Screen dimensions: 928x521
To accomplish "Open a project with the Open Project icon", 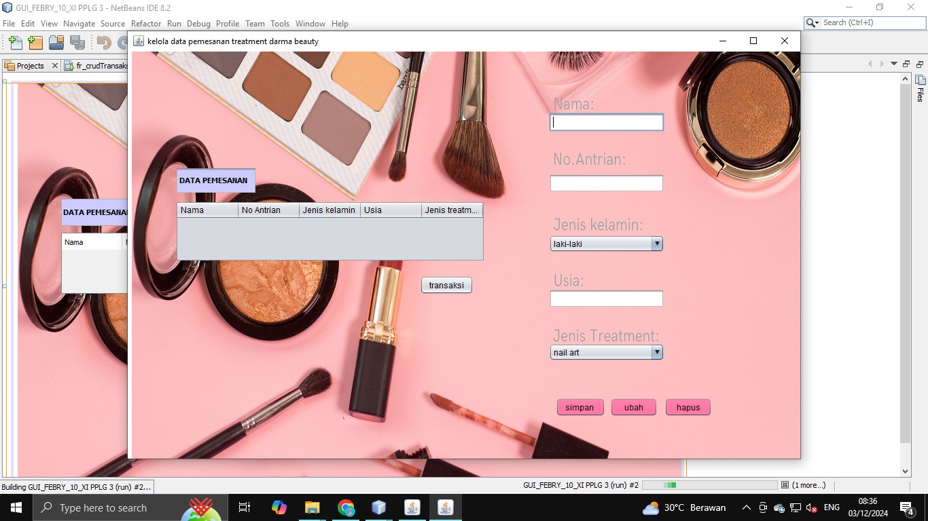I will [x=56, y=42].
